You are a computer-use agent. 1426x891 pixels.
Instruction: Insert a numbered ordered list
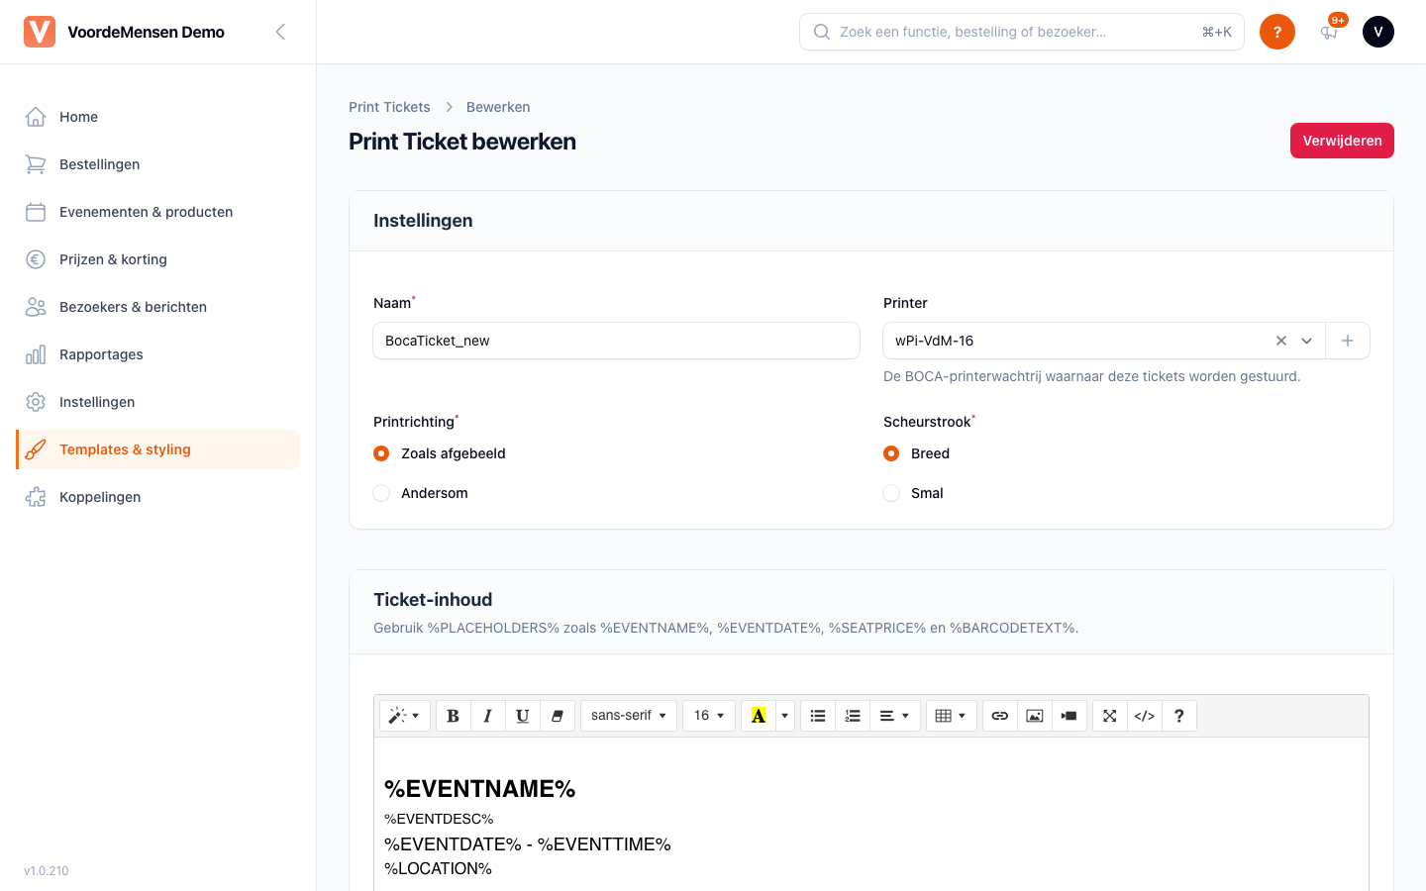[853, 716]
